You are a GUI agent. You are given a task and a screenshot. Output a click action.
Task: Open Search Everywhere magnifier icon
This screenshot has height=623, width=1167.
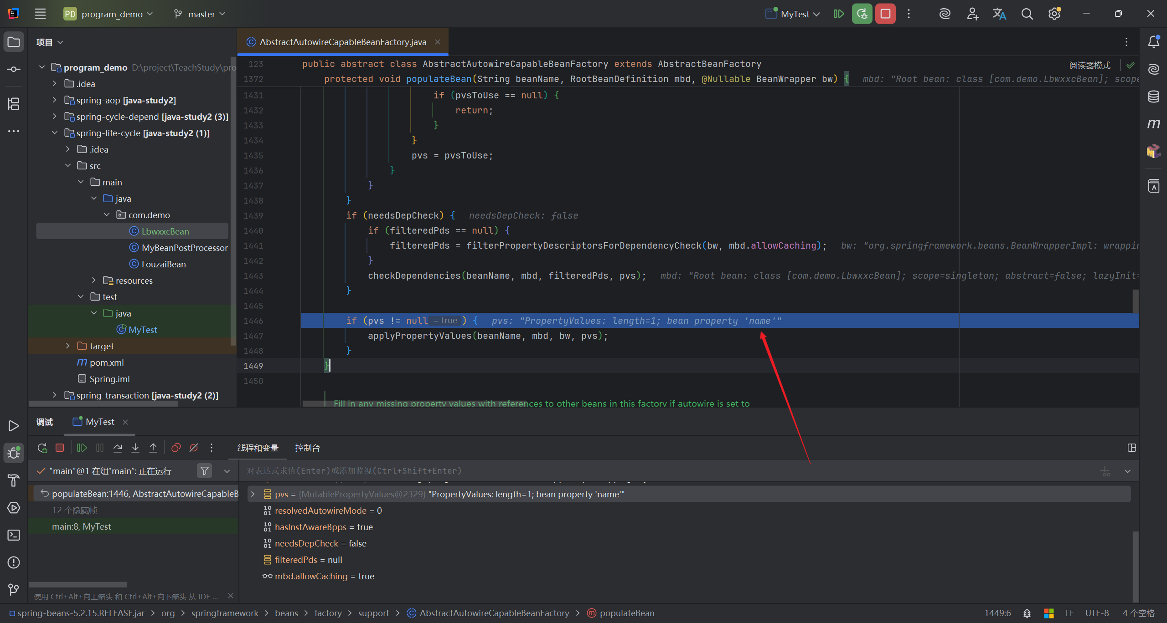click(x=1027, y=14)
